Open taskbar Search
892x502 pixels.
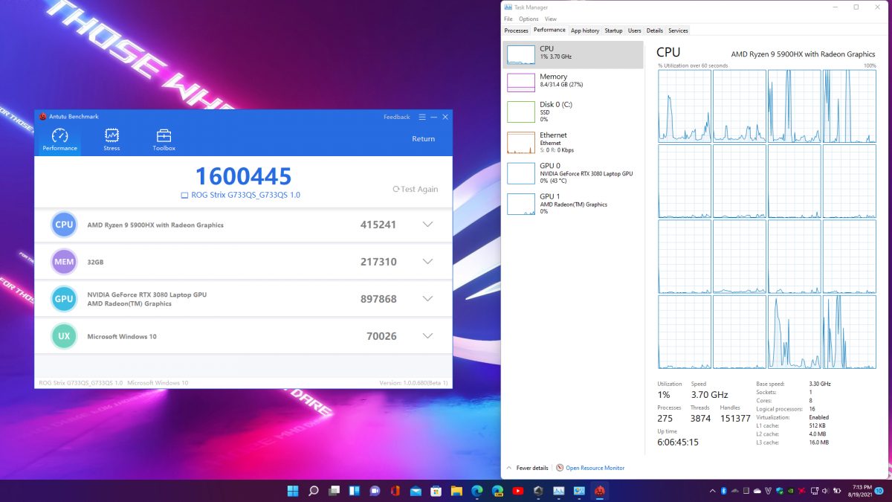pos(313,491)
